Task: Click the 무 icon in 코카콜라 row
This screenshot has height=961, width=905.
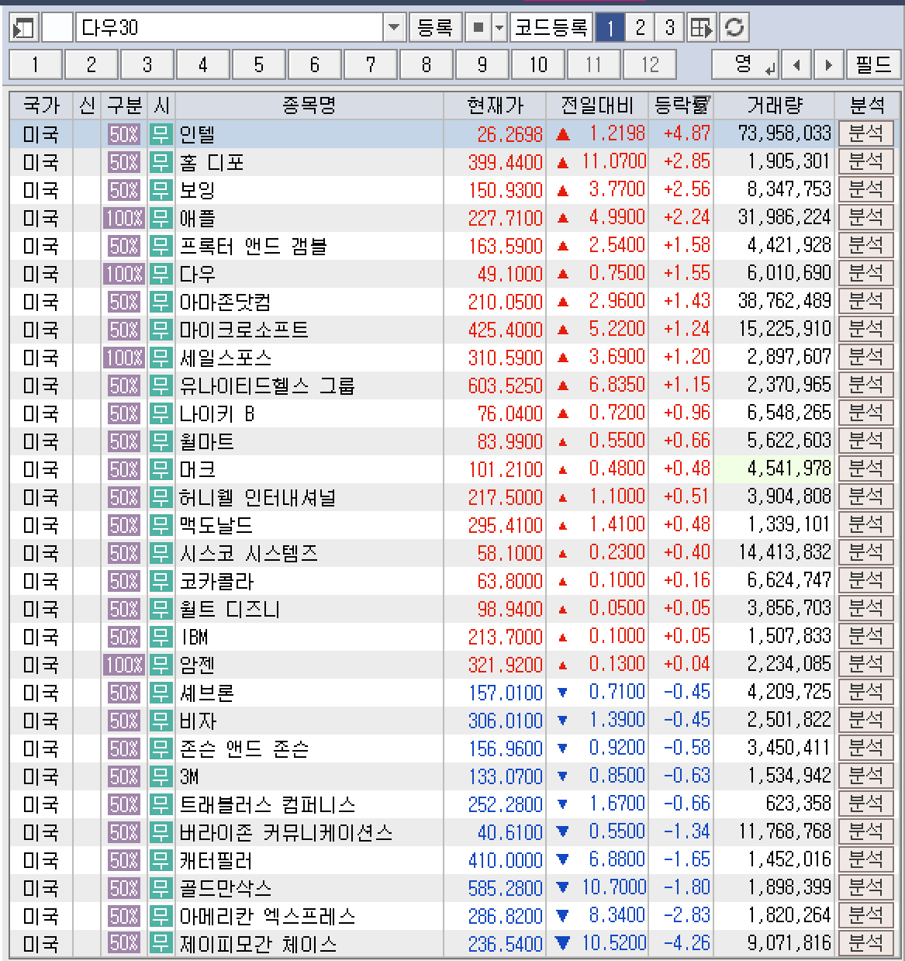Action: (x=161, y=581)
